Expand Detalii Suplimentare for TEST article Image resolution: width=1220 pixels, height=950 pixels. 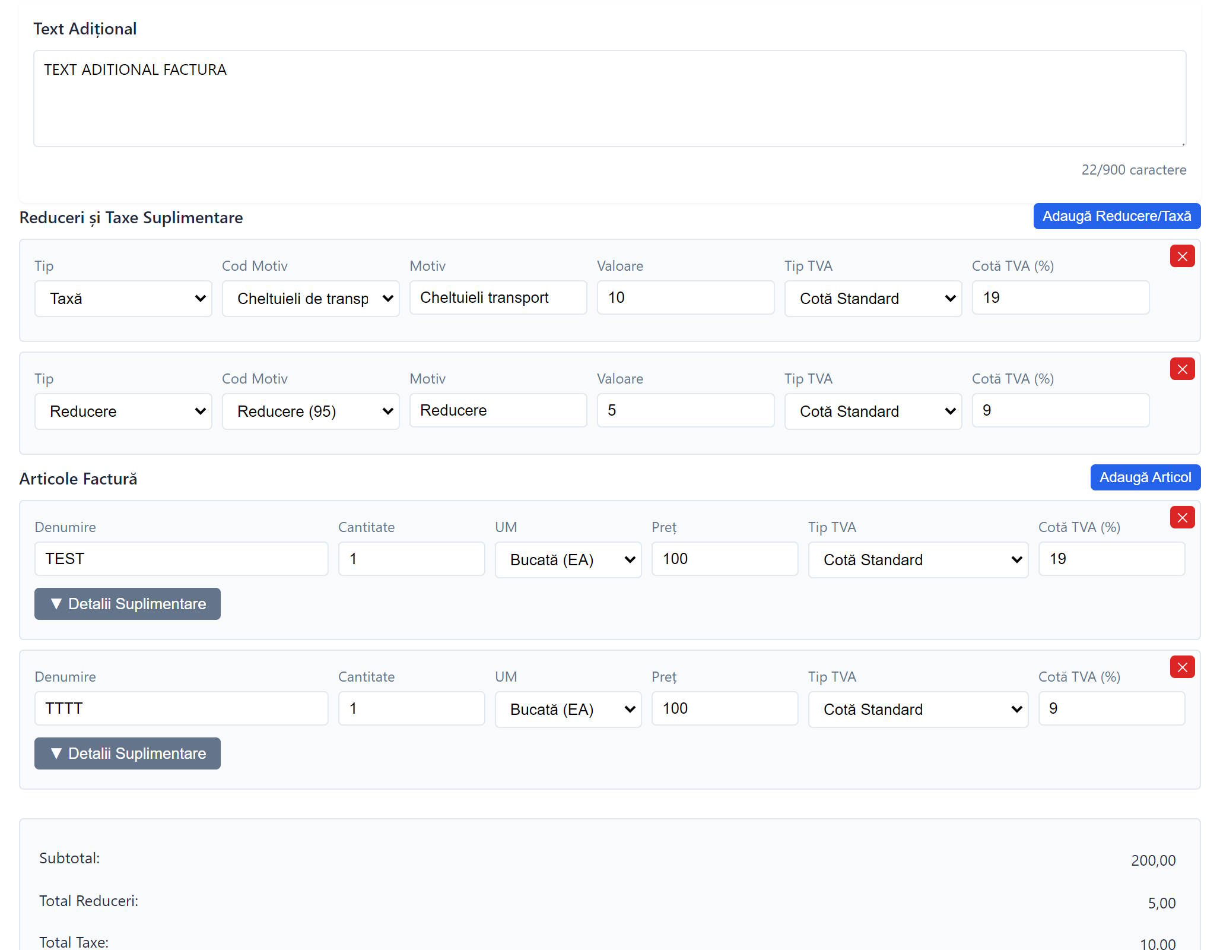pos(128,604)
